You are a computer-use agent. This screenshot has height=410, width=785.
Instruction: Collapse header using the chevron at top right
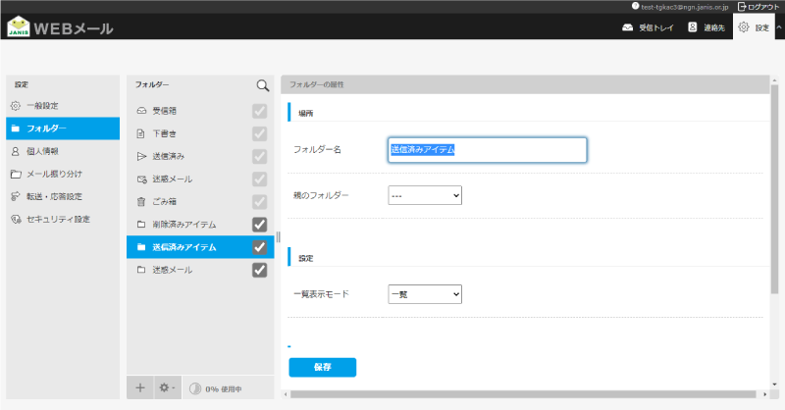tap(779, 27)
